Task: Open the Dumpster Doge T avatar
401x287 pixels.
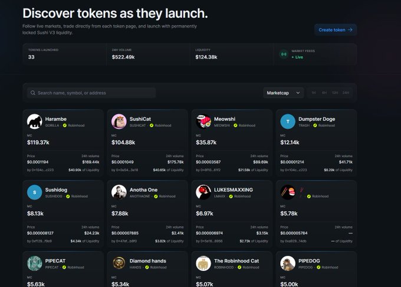Action: pyautogui.click(x=288, y=121)
